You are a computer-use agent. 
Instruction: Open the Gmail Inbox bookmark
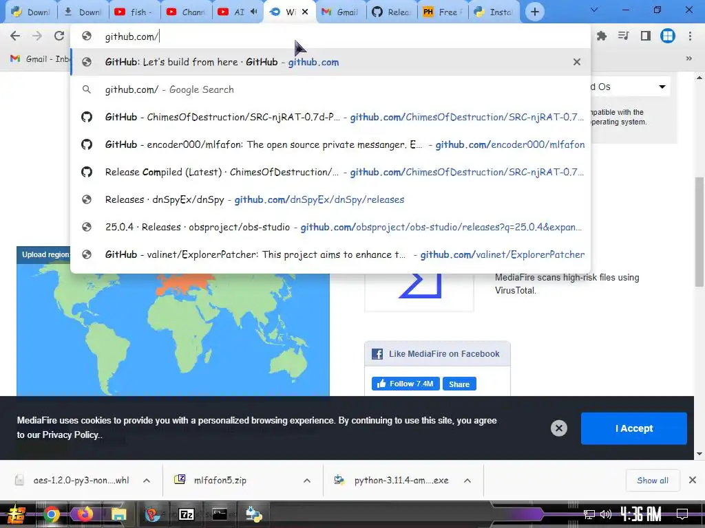(x=40, y=59)
